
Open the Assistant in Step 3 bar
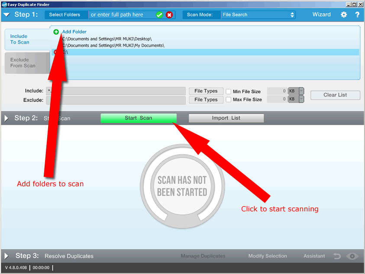point(314,256)
